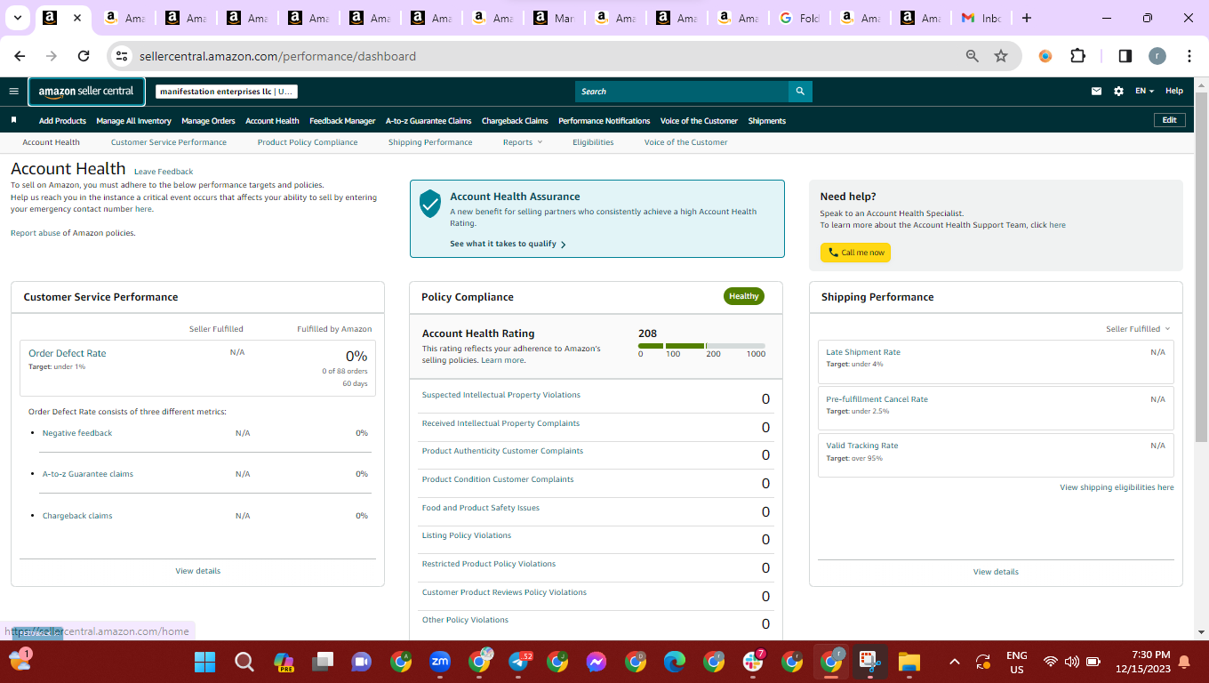Click the zoom magnifier icon in the address bar
Image resolution: width=1209 pixels, height=683 pixels.
973,56
